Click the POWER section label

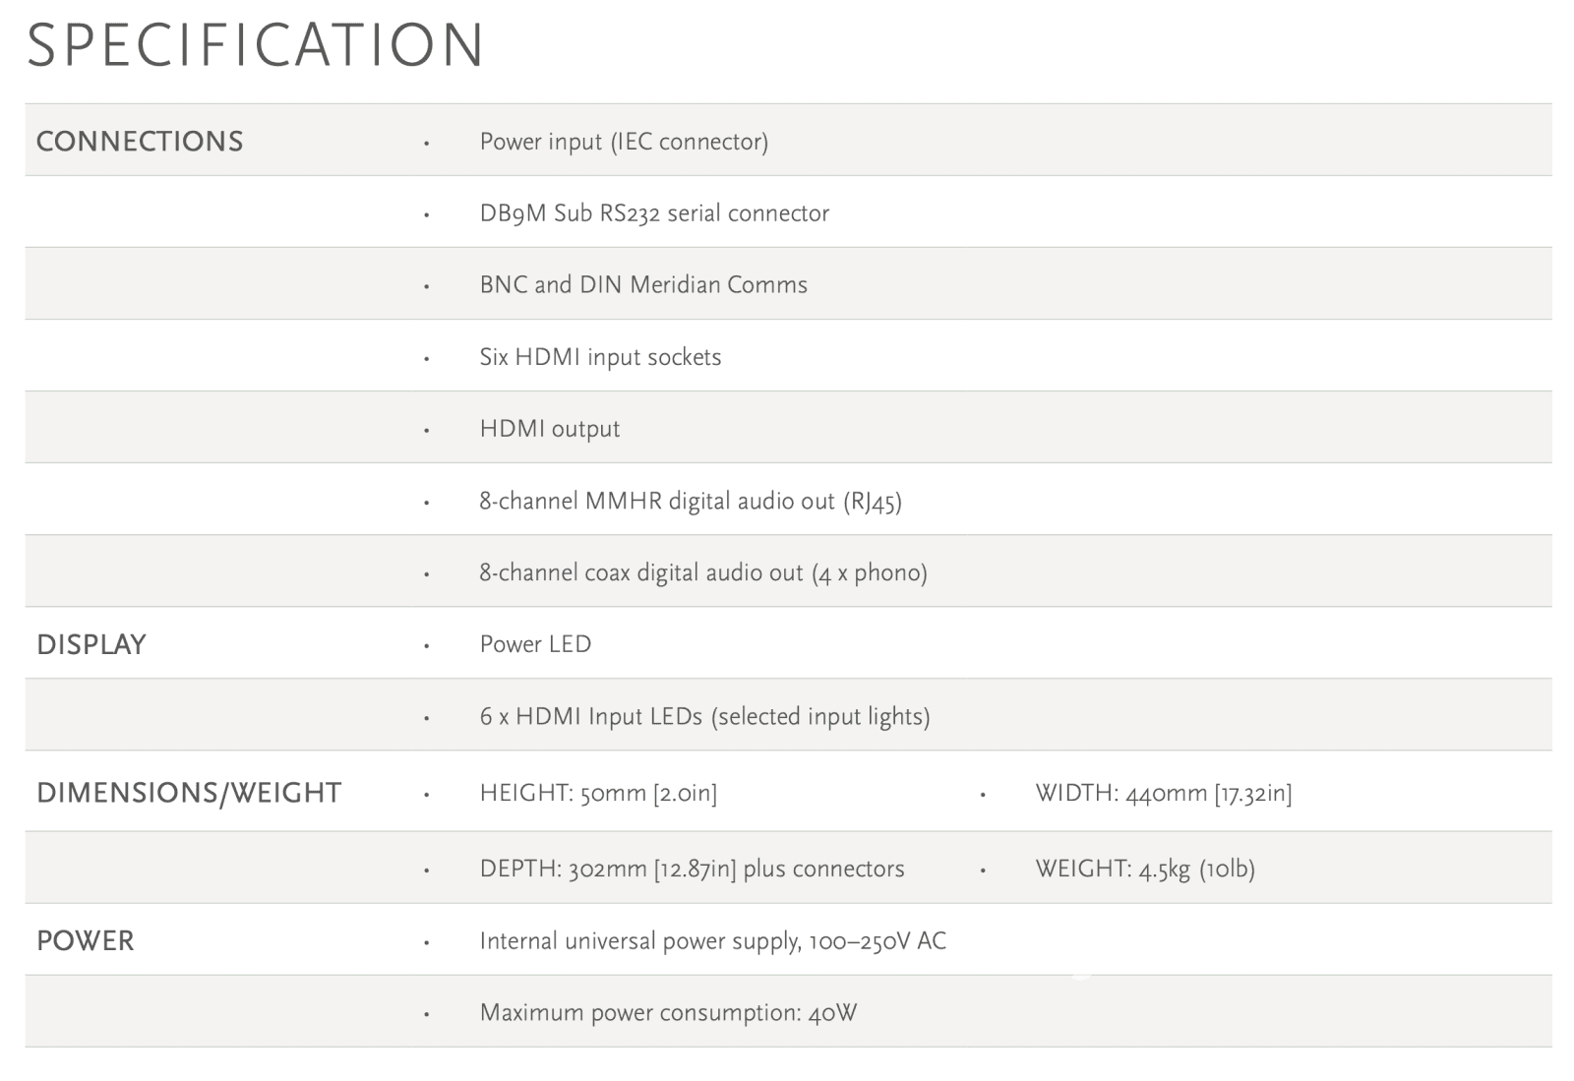click(x=86, y=941)
